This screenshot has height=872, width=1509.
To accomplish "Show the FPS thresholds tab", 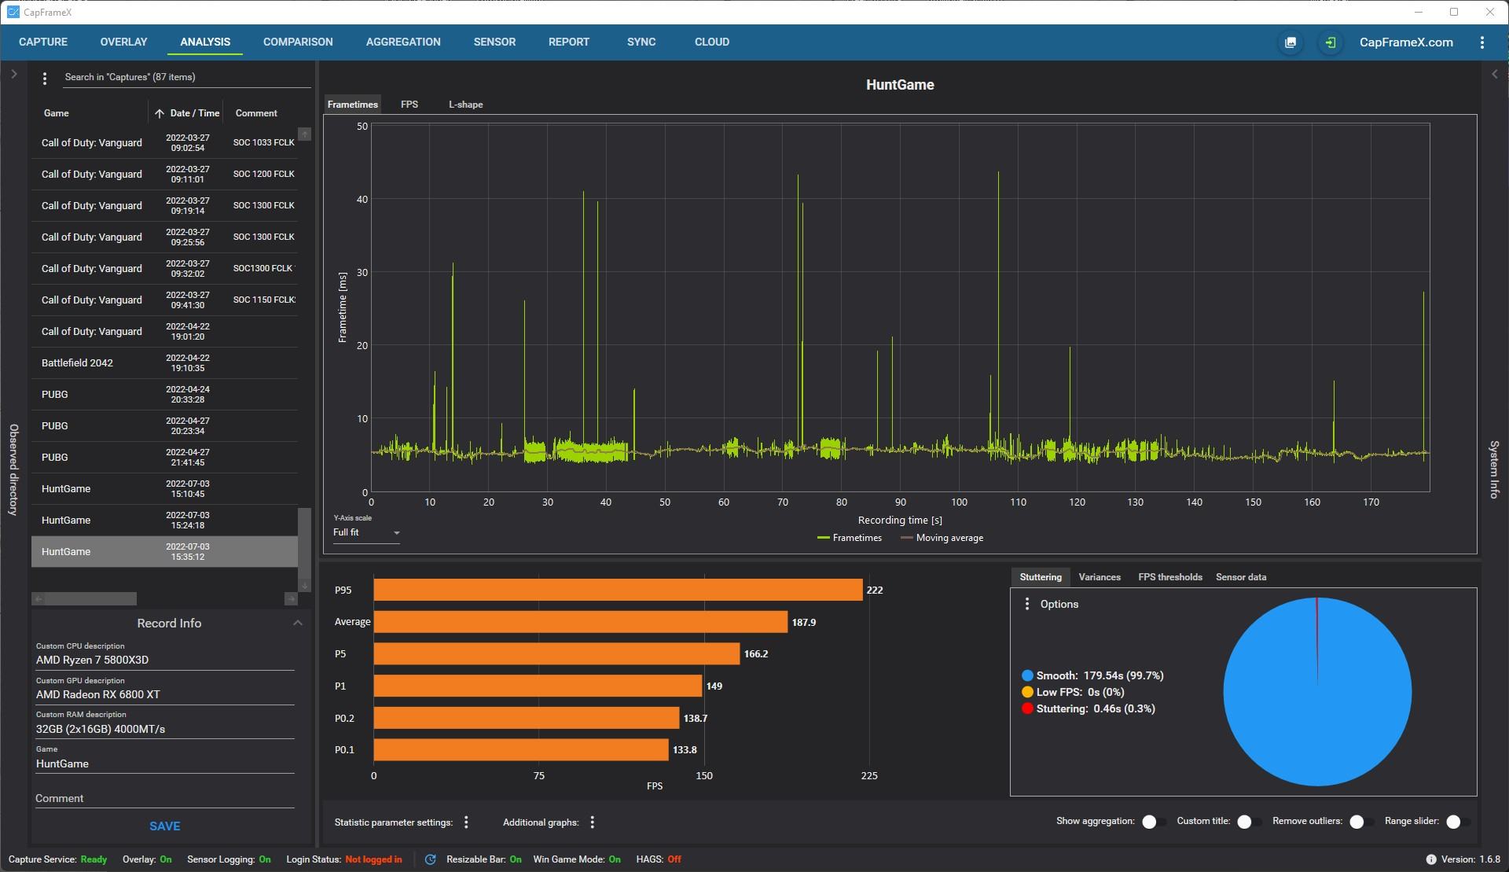I will click(x=1170, y=577).
